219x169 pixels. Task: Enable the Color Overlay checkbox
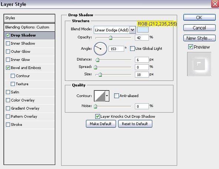(8, 100)
